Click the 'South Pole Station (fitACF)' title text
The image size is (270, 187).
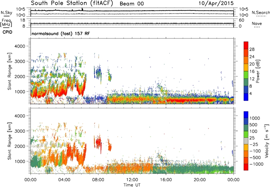click(x=72, y=3)
